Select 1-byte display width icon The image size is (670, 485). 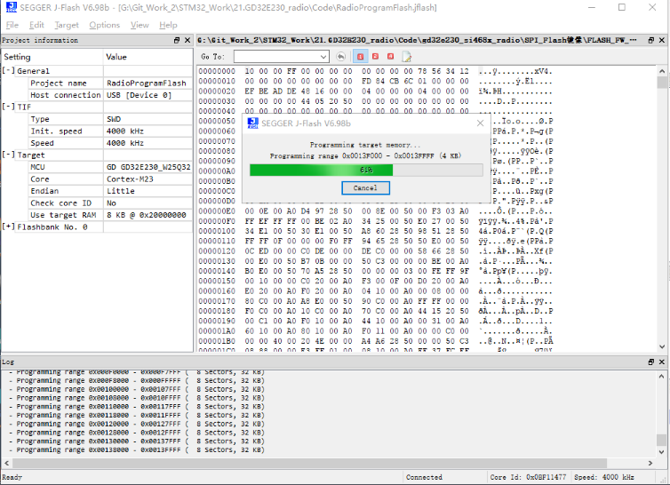click(x=360, y=56)
